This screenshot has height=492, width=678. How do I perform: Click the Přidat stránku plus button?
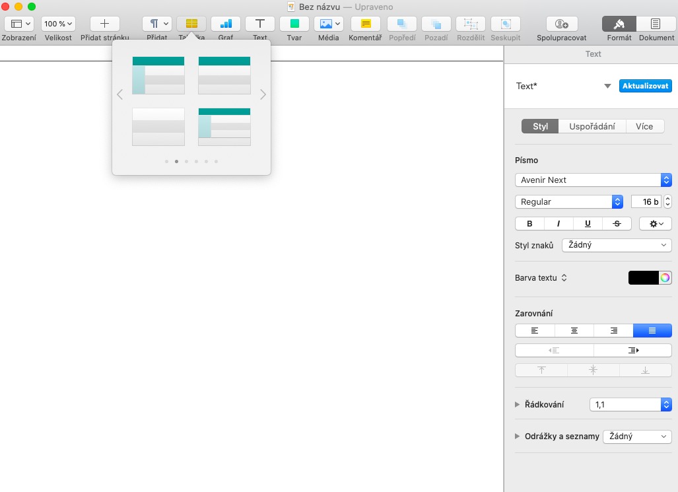click(105, 24)
